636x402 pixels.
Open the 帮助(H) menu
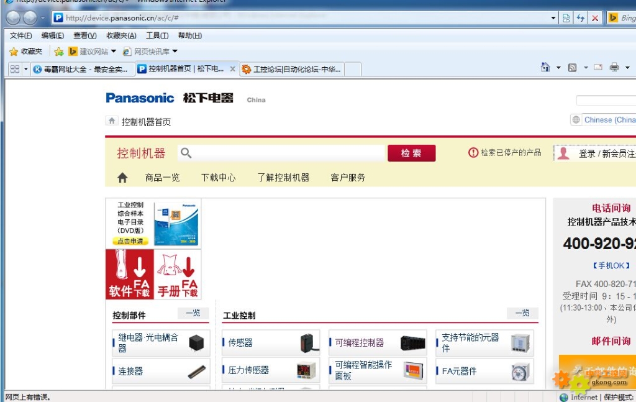click(190, 35)
